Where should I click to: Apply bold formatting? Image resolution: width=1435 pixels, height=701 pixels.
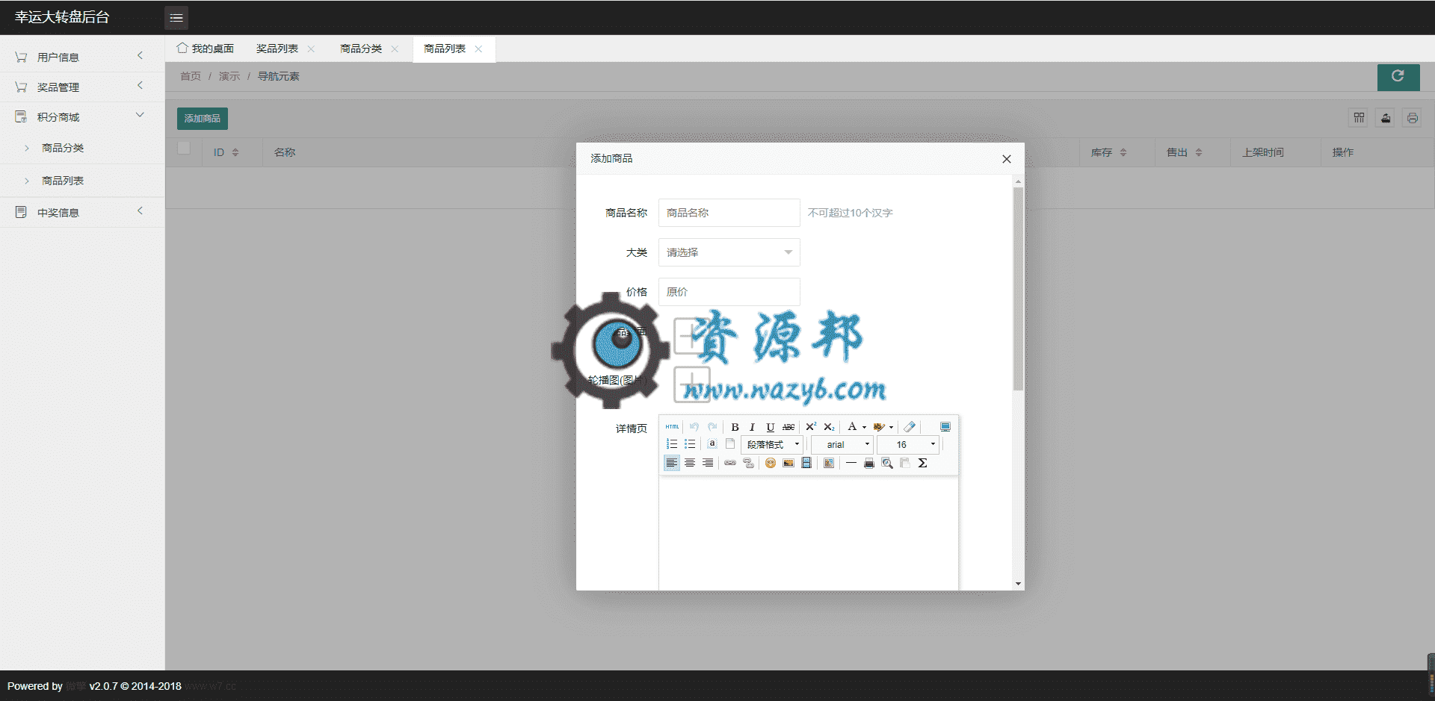click(735, 427)
